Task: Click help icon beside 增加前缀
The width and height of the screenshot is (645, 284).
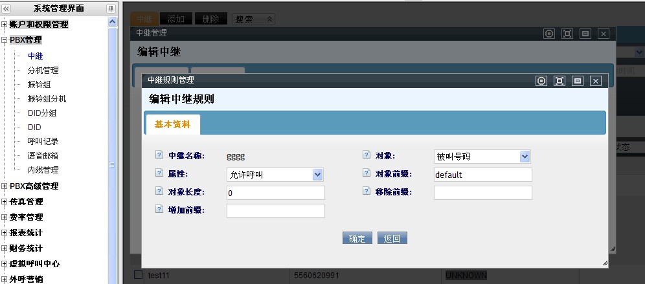Action: 159,210
